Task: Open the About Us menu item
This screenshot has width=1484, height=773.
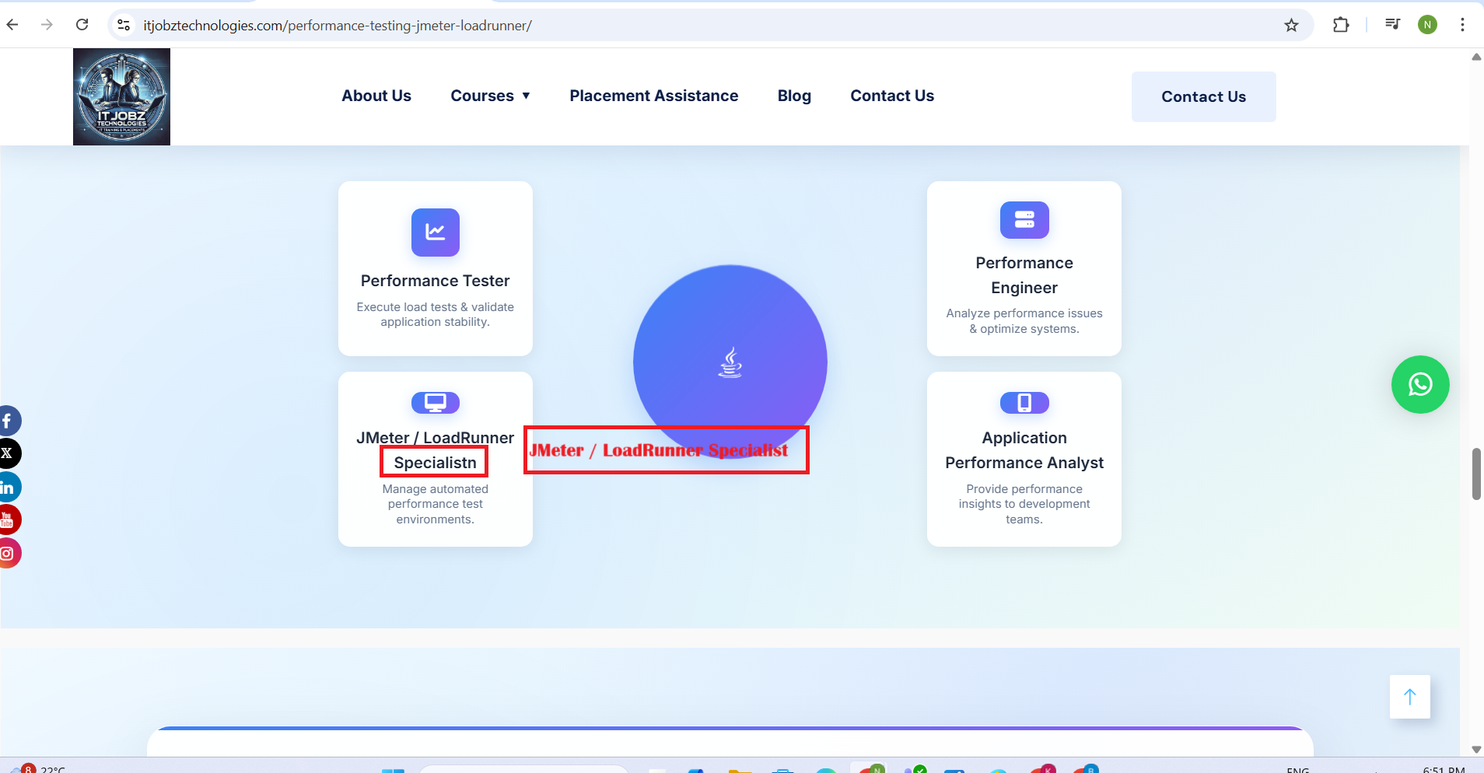Action: tap(376, 96)
